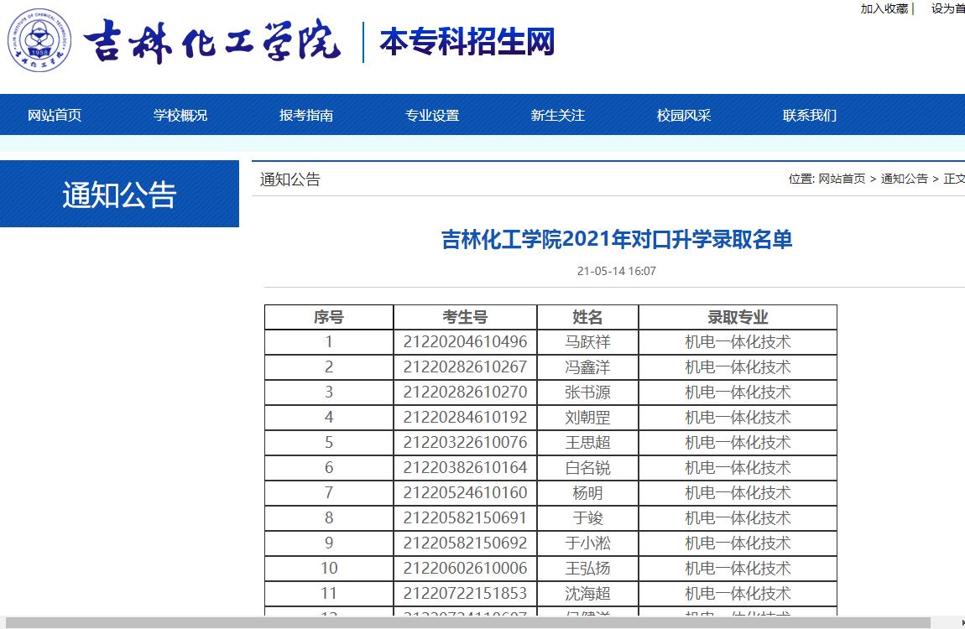
Task: Open the 学校概况 menu item
Action: click(x=180, y=115)
